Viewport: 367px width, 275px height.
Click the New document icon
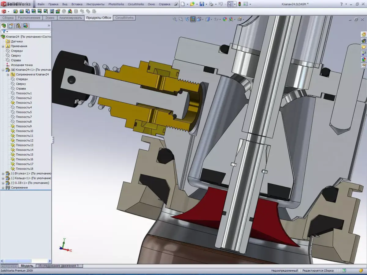(183, 4)
